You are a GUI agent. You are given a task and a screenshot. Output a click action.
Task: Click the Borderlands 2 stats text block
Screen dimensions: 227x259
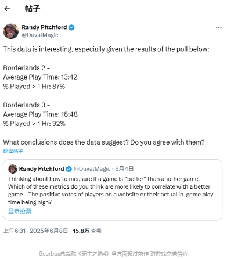(40, 77)
